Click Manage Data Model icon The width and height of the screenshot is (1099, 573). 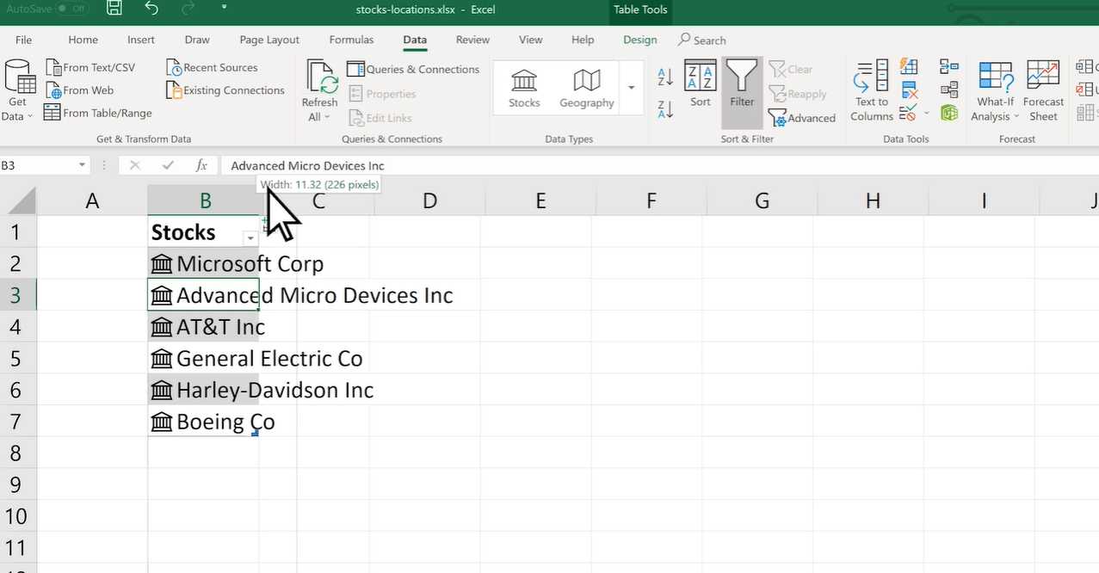click(949, 113)
